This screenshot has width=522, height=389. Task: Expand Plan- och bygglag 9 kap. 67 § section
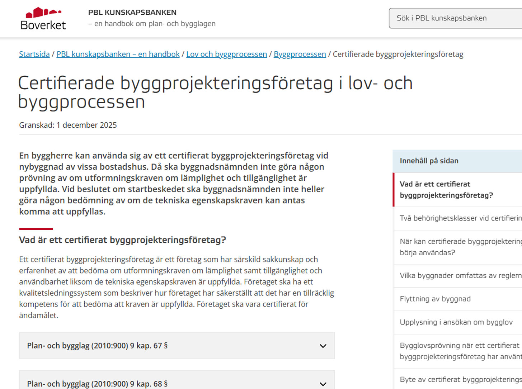[97, 346]
